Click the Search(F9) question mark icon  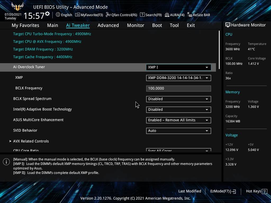coord(142,15)
